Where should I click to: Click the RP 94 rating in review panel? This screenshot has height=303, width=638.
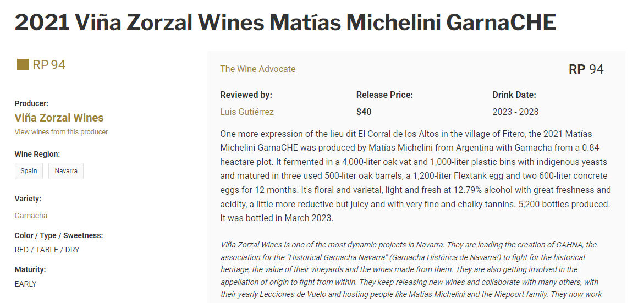[586, 69]
